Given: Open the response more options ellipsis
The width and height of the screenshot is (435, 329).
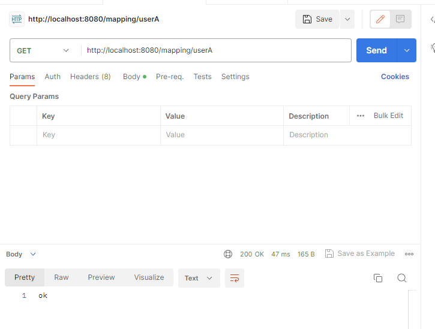Looking at the screenshot, I should click(x=409, y=254).
